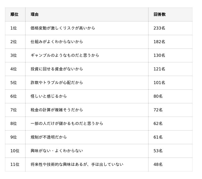This screenshot has height=179, width=202.
Task: Click the 101名 response count
Action: click(159, 83)
